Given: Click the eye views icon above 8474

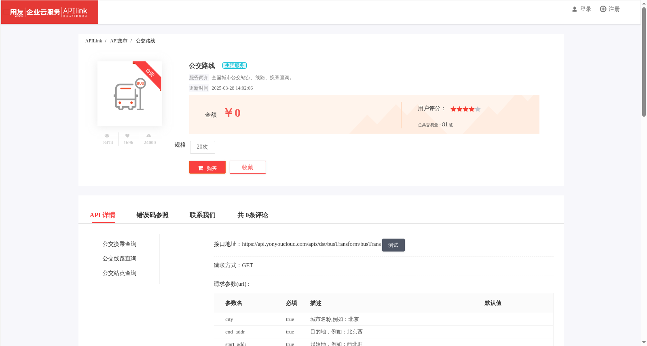Looking at the screenshot, I should tap(107, 136).
